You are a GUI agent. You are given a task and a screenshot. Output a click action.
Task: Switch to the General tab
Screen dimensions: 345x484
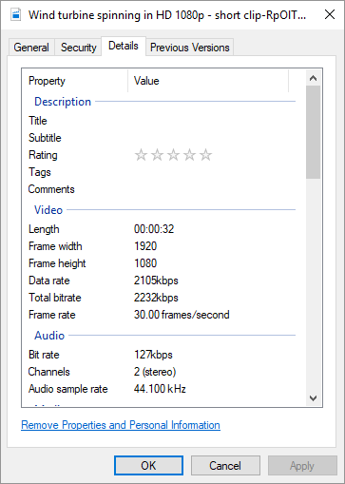click(x=31, y=48)
